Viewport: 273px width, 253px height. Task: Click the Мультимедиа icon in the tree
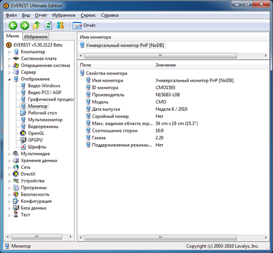[x=16, y=154]
